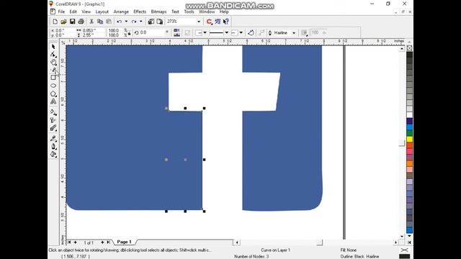
Task: Open the Window menu
Action: [x=207, y=12]
